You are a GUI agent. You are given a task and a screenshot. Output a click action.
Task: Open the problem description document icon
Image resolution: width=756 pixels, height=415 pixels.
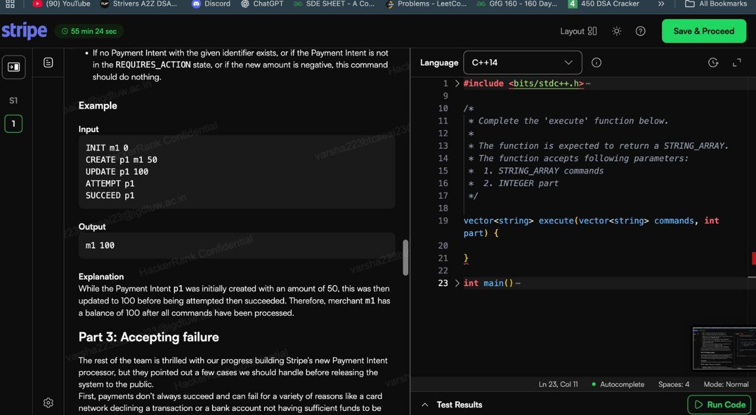click(x=48, y=63)
